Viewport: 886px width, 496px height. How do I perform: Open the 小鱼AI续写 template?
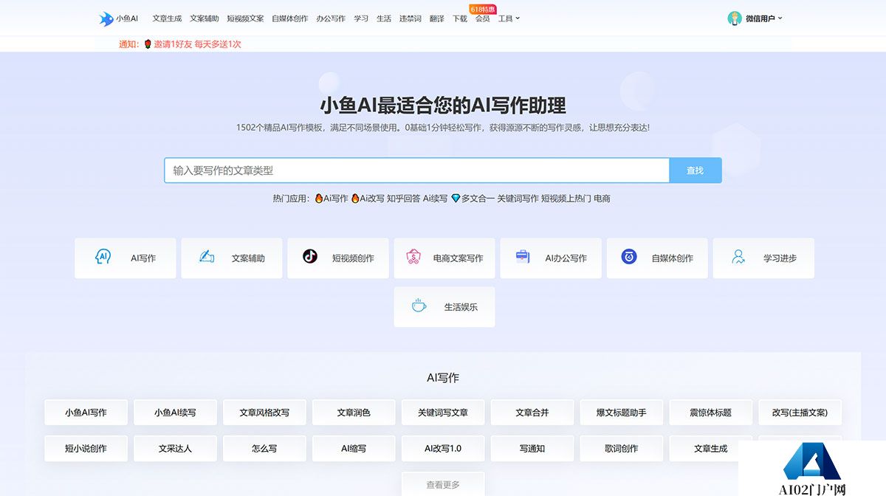pyautogui.click(x=175, y=413)
